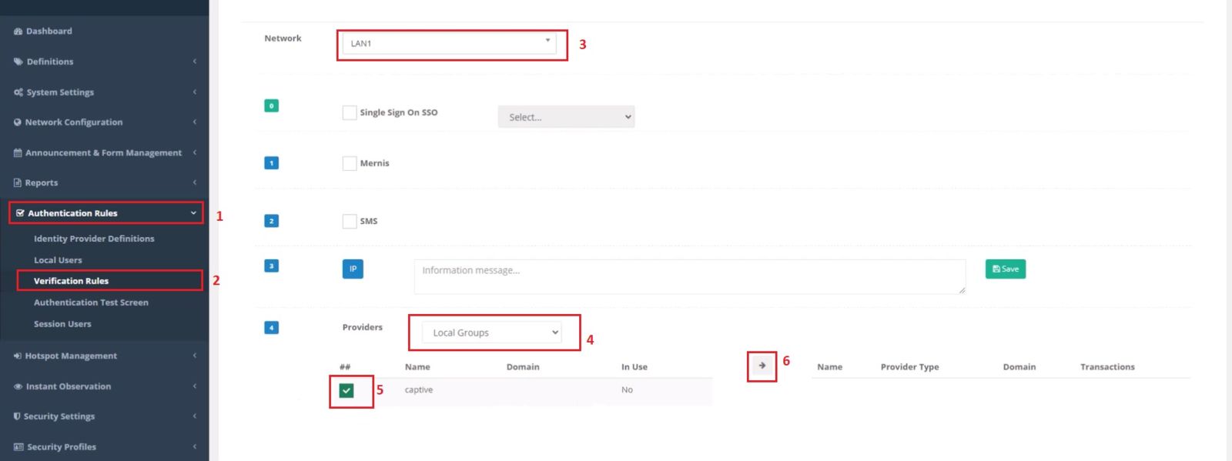Screen dimensions: 1232x461
Task: Tick the Mernis checkbox
Action: (350, 163)
